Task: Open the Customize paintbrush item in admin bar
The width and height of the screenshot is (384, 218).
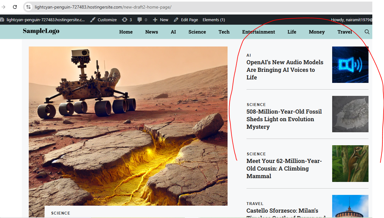Action: point(103,20)
